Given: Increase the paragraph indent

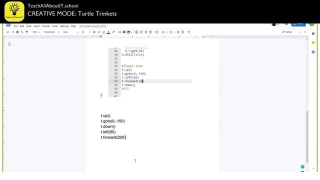Looking at the screenshot, I should tap(182, 32).
